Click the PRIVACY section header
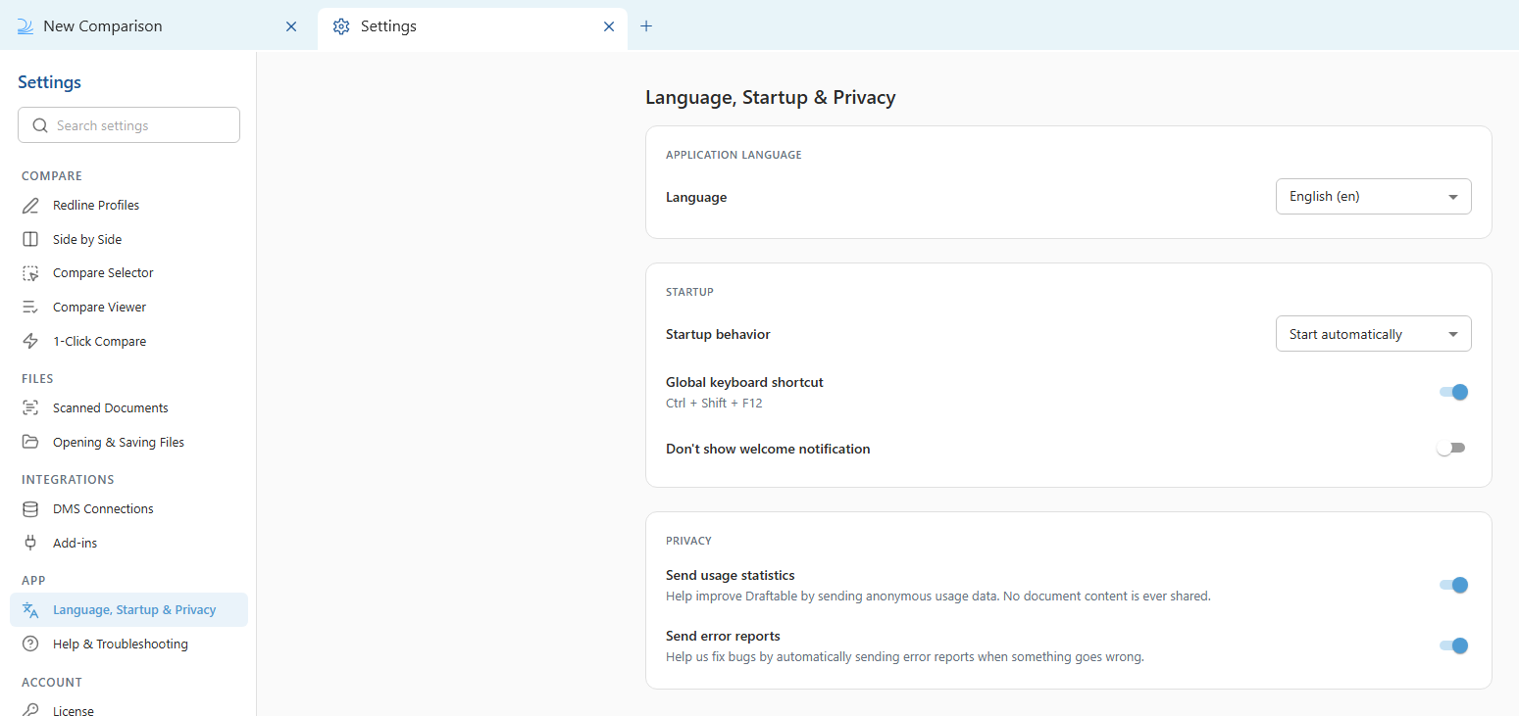Viewport: 1519px width, 716px height. [x=688, y=541]
